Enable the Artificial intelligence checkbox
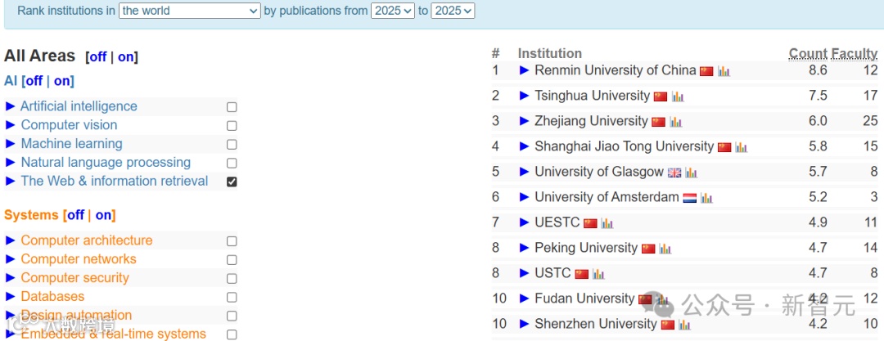The width and height of the screenshot is (884, 341). [x=232, y=107]
